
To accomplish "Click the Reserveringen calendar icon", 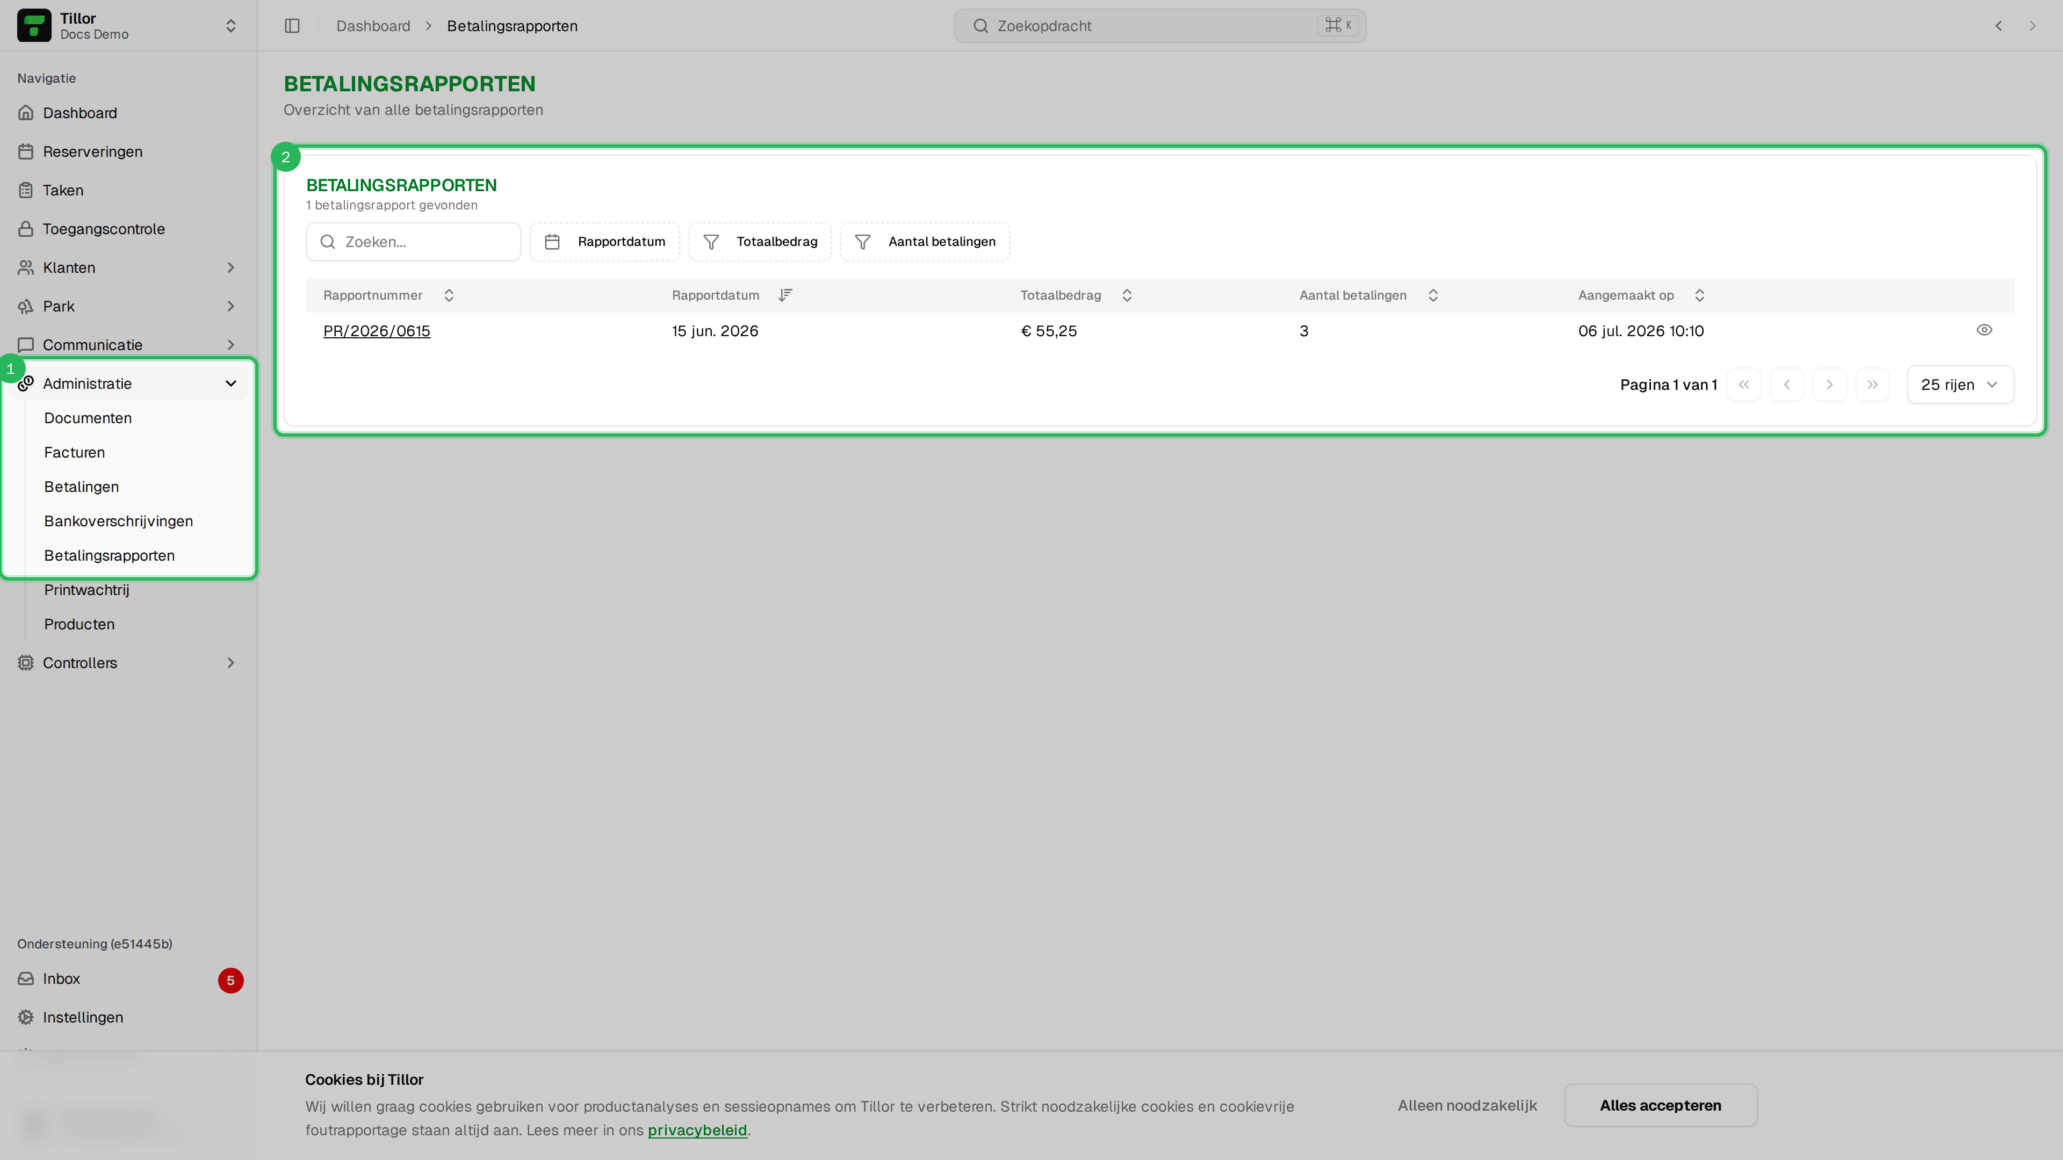I will 26,151.
